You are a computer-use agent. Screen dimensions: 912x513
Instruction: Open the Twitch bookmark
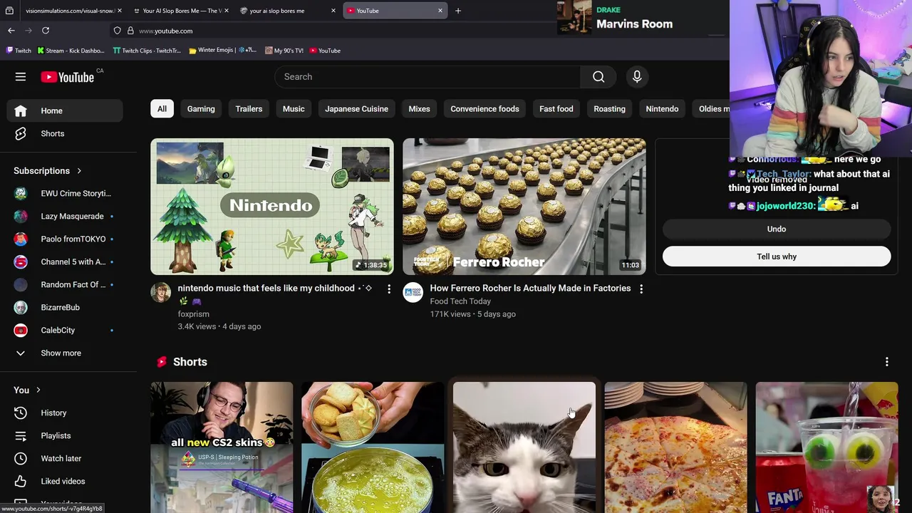tap(19, 51)
